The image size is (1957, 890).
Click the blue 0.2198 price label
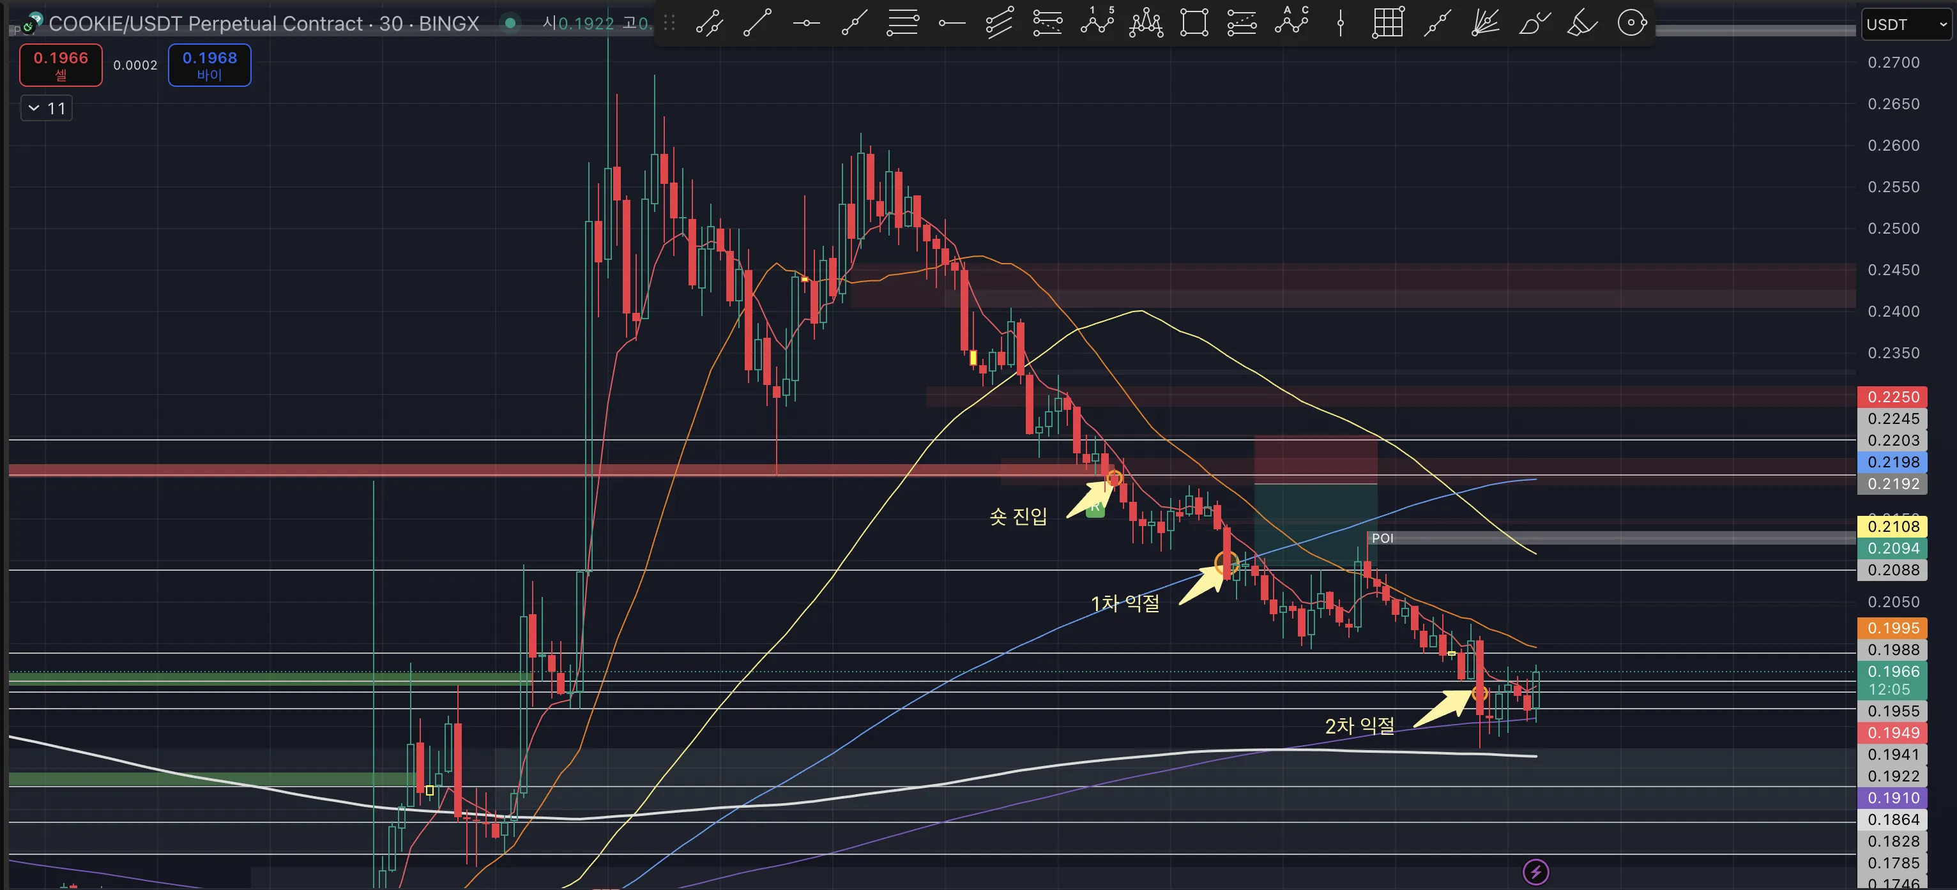(x=1892, y=462)
